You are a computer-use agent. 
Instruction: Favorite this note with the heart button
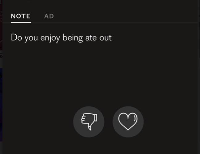[128, 122]
